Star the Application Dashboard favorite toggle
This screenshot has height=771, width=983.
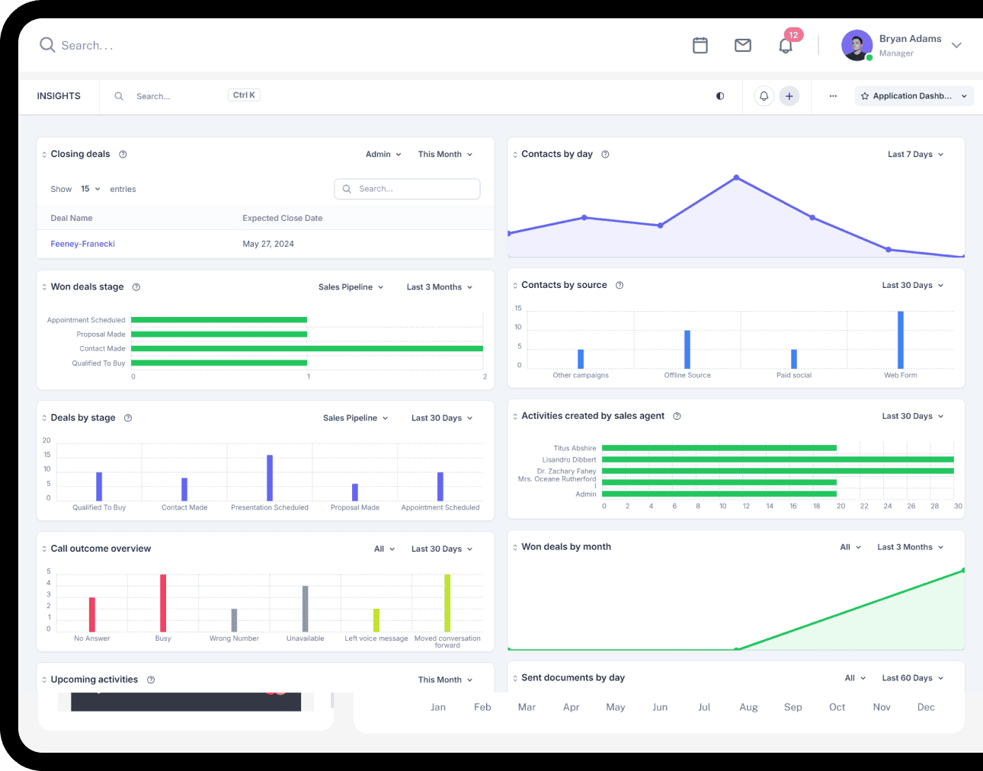click(x=864, y=95)
